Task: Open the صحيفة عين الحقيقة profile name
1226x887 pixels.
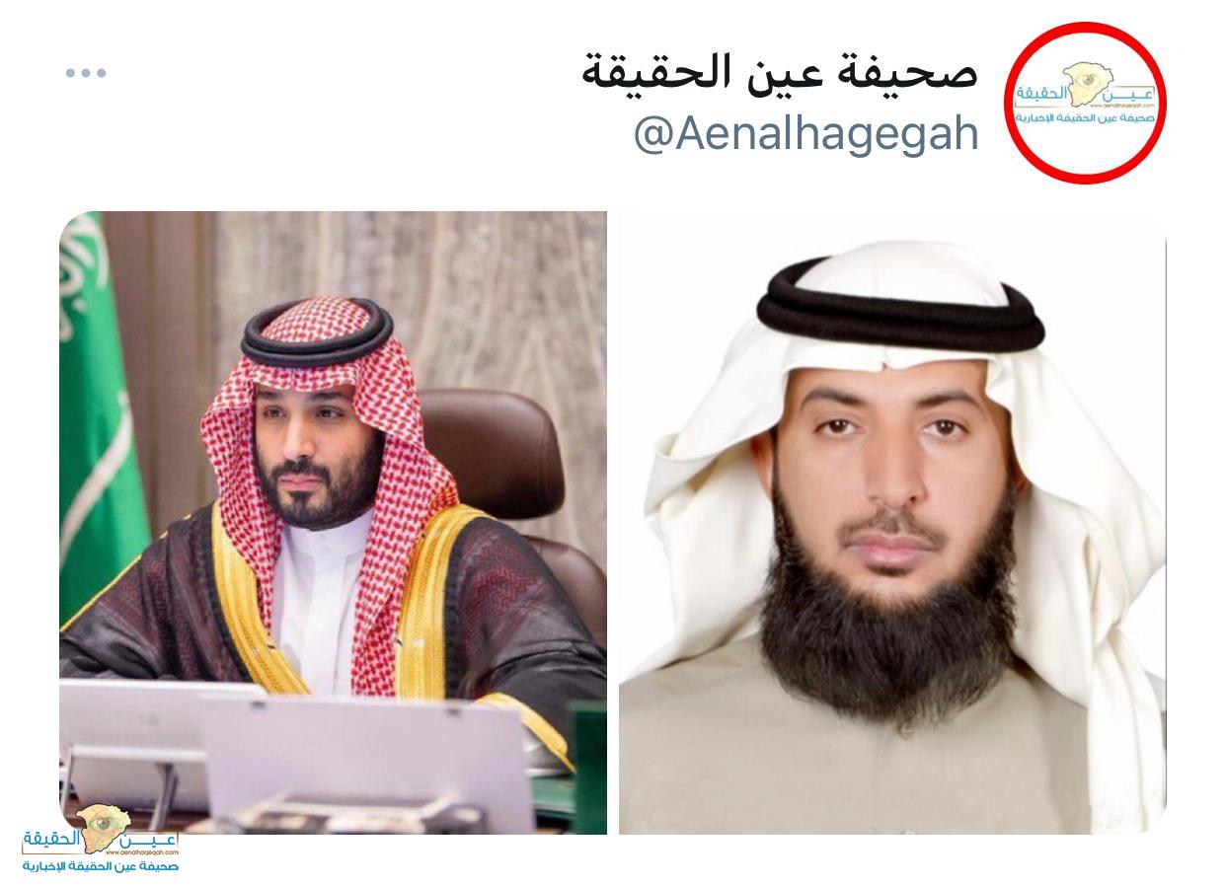Action: coord(780,70)
